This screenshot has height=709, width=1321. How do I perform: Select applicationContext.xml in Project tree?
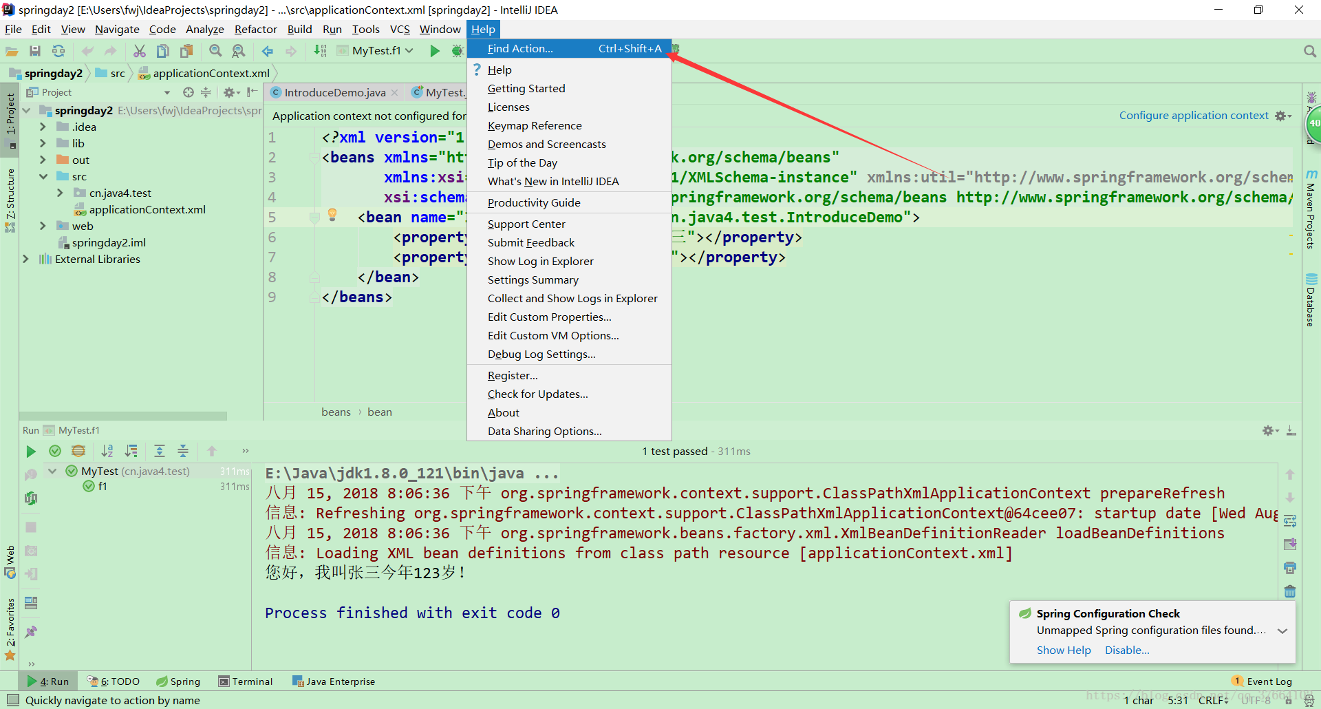pyautogui.click(x=147, y=209)
